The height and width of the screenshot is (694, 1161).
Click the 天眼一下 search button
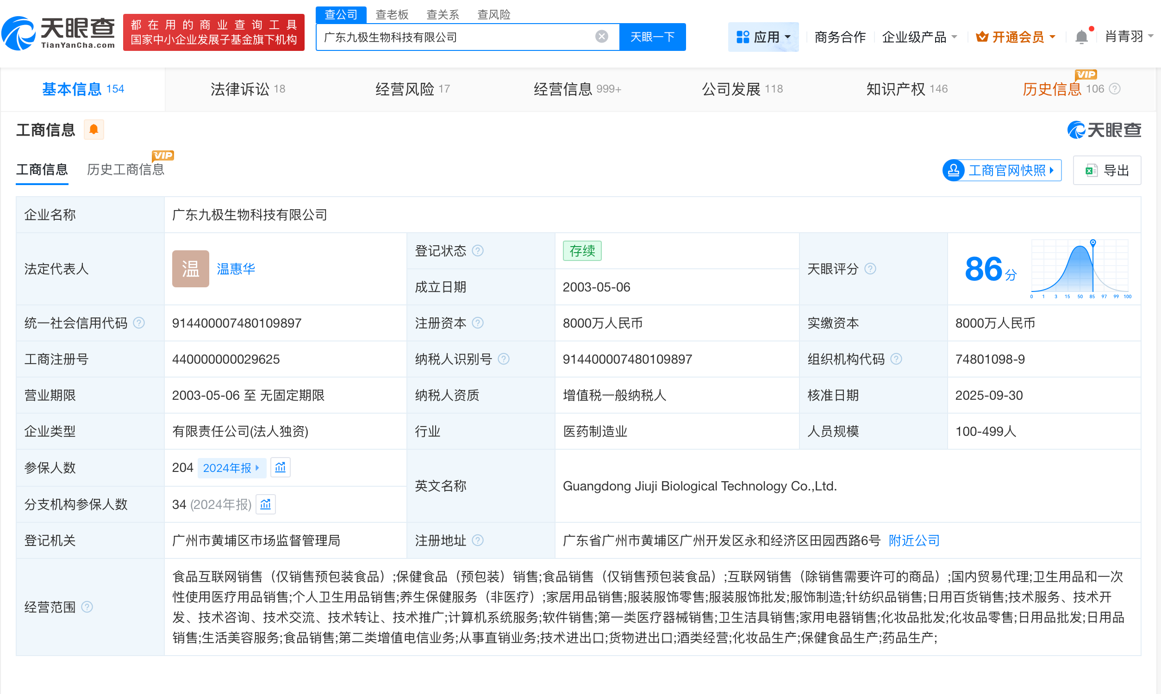coord(653,37)
